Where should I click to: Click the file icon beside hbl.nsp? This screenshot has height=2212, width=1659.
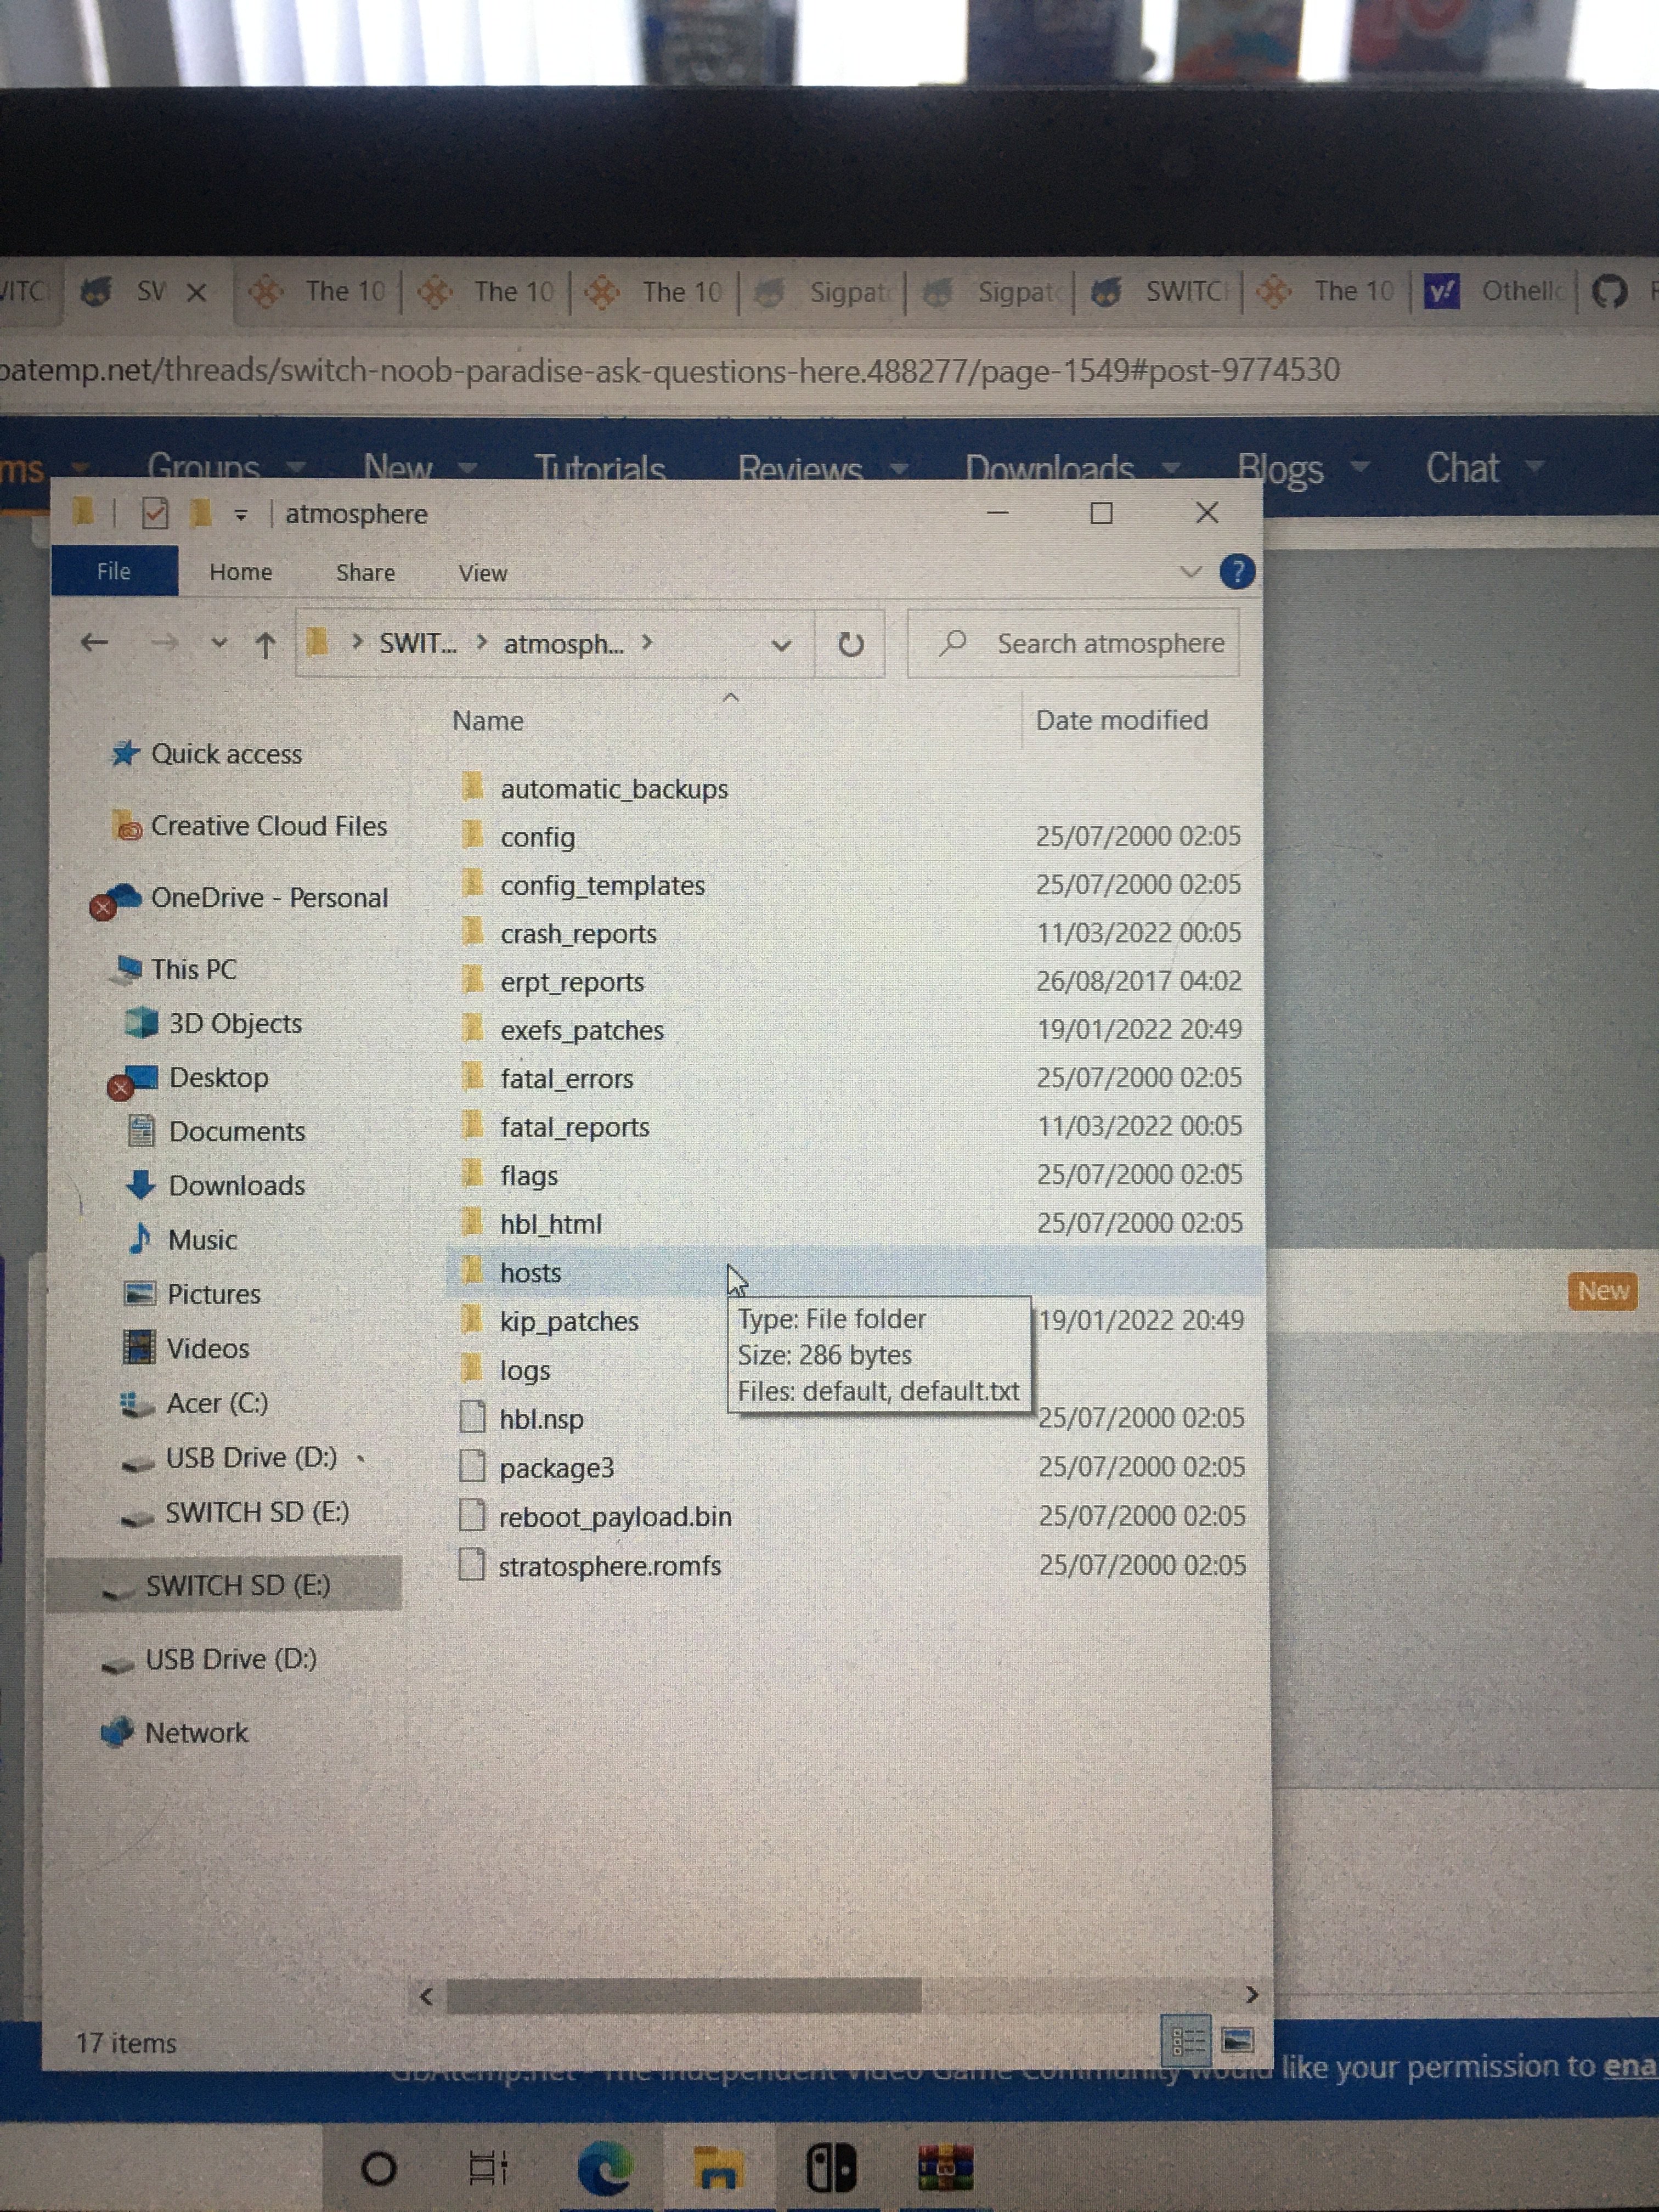click(x=472, y=1417)
